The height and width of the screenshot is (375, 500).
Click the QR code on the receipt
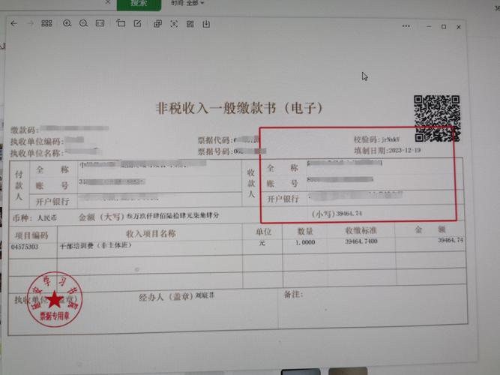(x=437, y=118)
